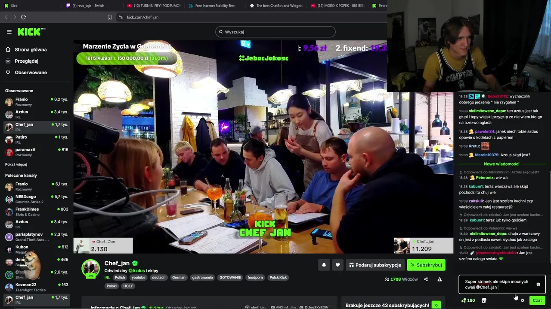Image resolution: width=551 pixels, height=309 pixels.
Task: Select the GOTOWANIE tag
Action: click(230, 278)
